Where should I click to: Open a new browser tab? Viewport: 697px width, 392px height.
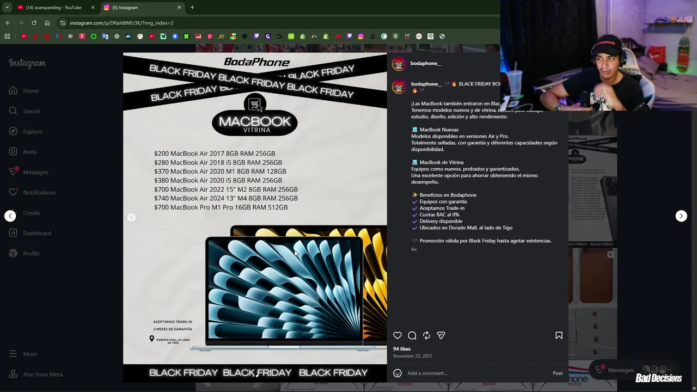point(192,8)
